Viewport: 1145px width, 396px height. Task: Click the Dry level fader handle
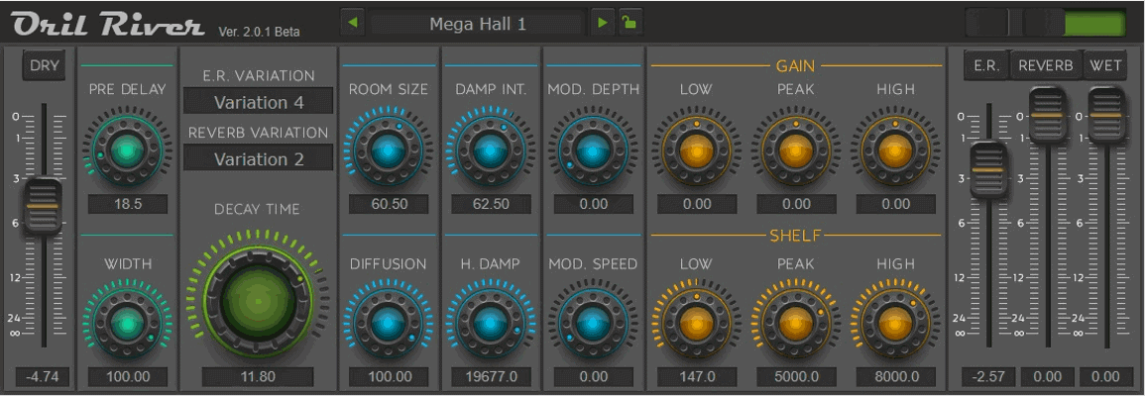(x=44, y=206)
